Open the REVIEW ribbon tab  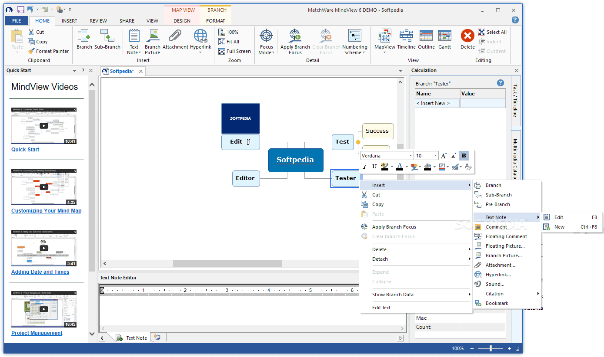(x=98, y=21)
